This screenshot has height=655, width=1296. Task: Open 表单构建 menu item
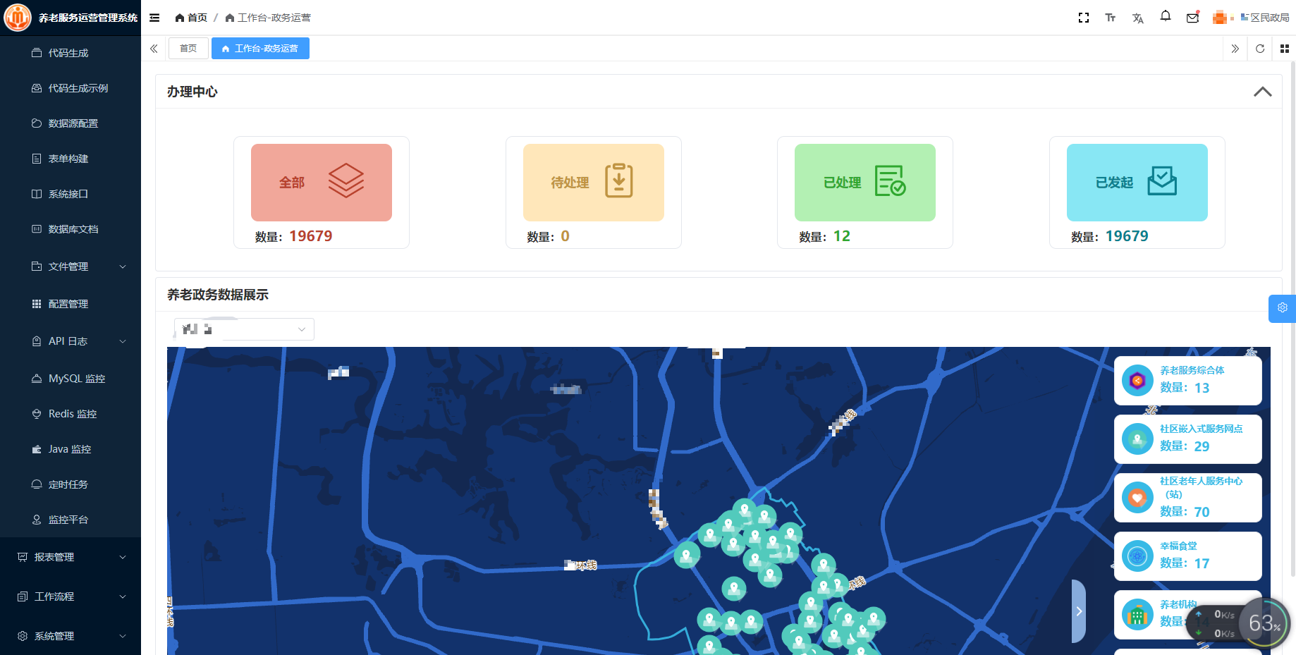[71, 159]
